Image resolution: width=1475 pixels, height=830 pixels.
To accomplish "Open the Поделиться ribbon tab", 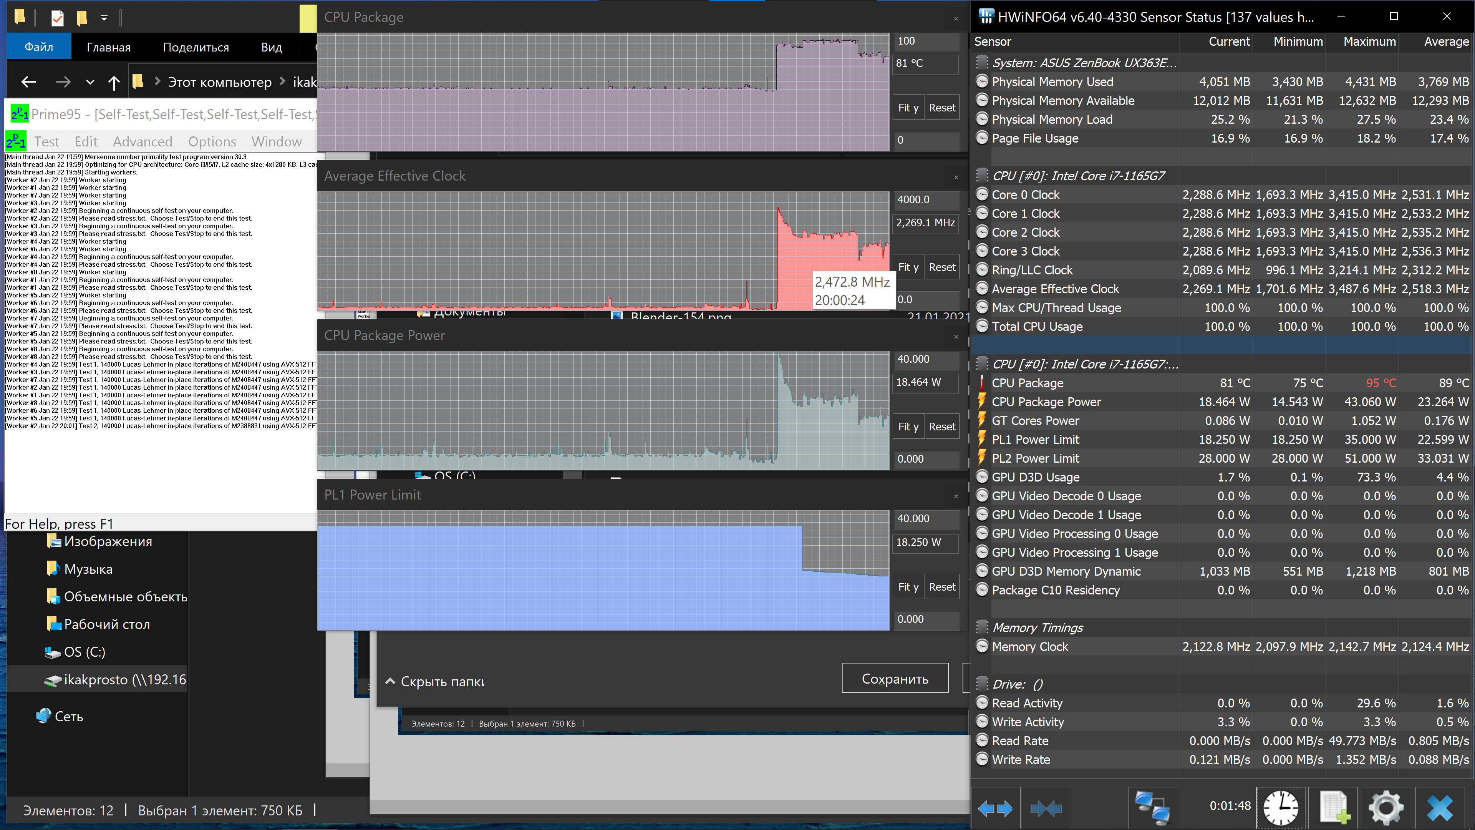I will click(196, 47).
